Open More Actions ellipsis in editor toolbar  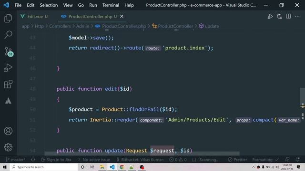point(297,16)
